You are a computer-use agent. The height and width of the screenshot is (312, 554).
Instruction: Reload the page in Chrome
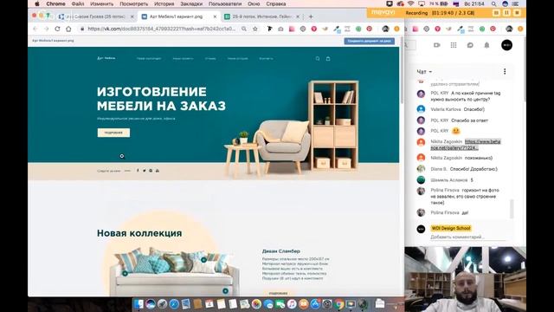(57, 29)
